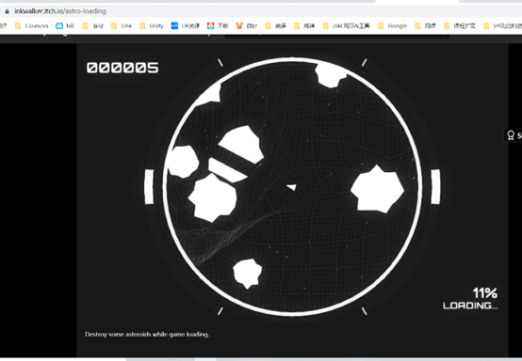Open the deer icon bookmark
This screenshot has width=522, height=361.
coord(239,25)
